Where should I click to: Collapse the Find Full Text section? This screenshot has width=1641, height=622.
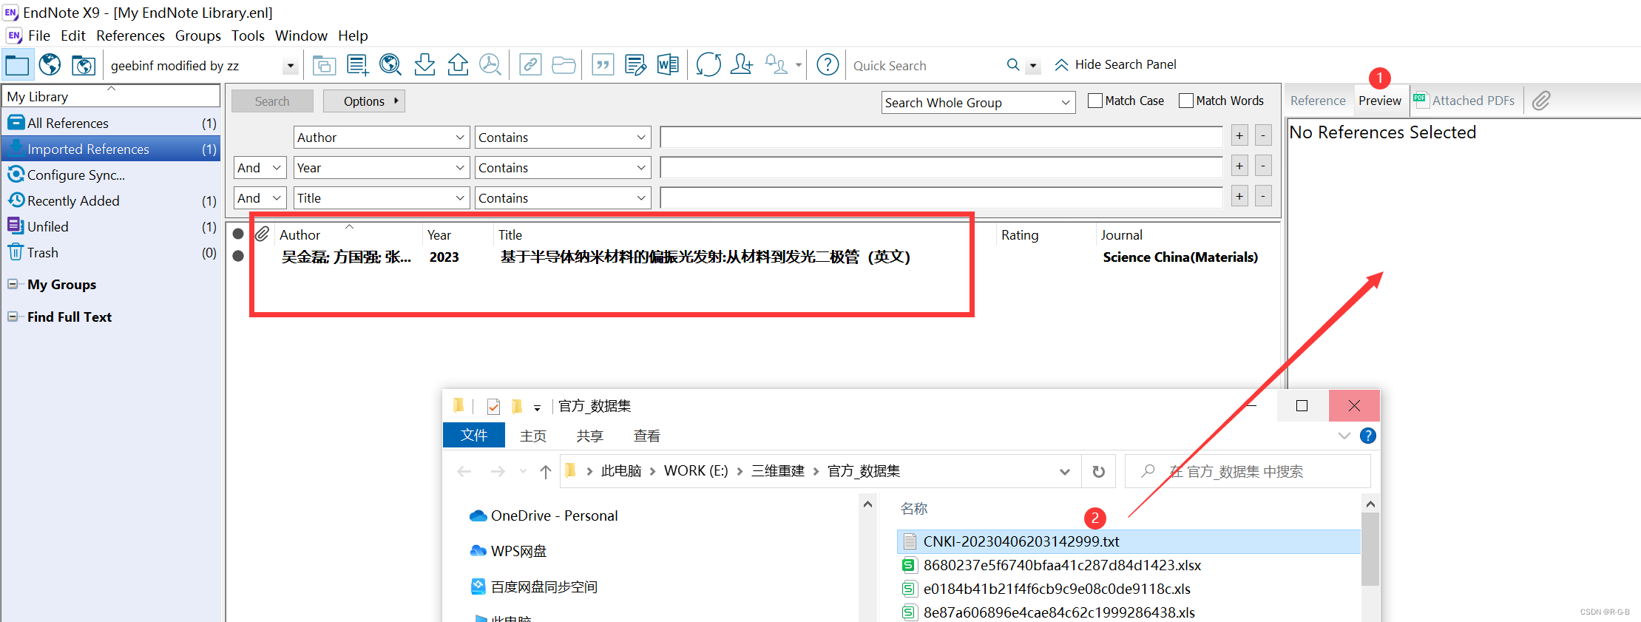[x=13, y=317]
